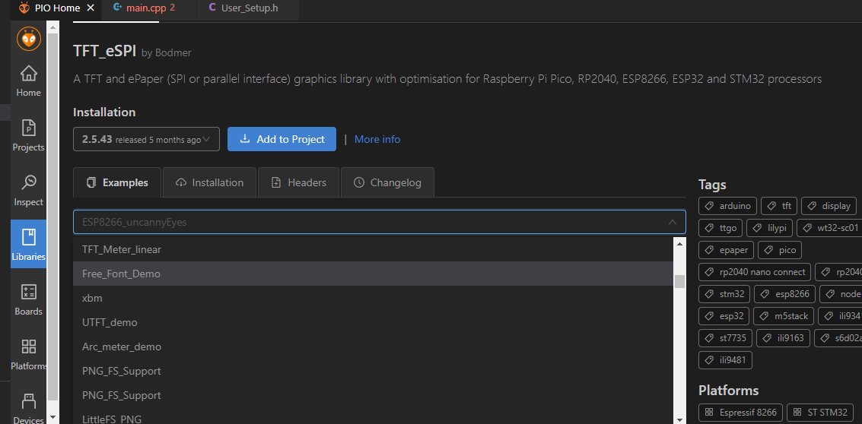Open the Changelog tab
The width and height of the screenshot is (862, 424).
pos(387,182)
